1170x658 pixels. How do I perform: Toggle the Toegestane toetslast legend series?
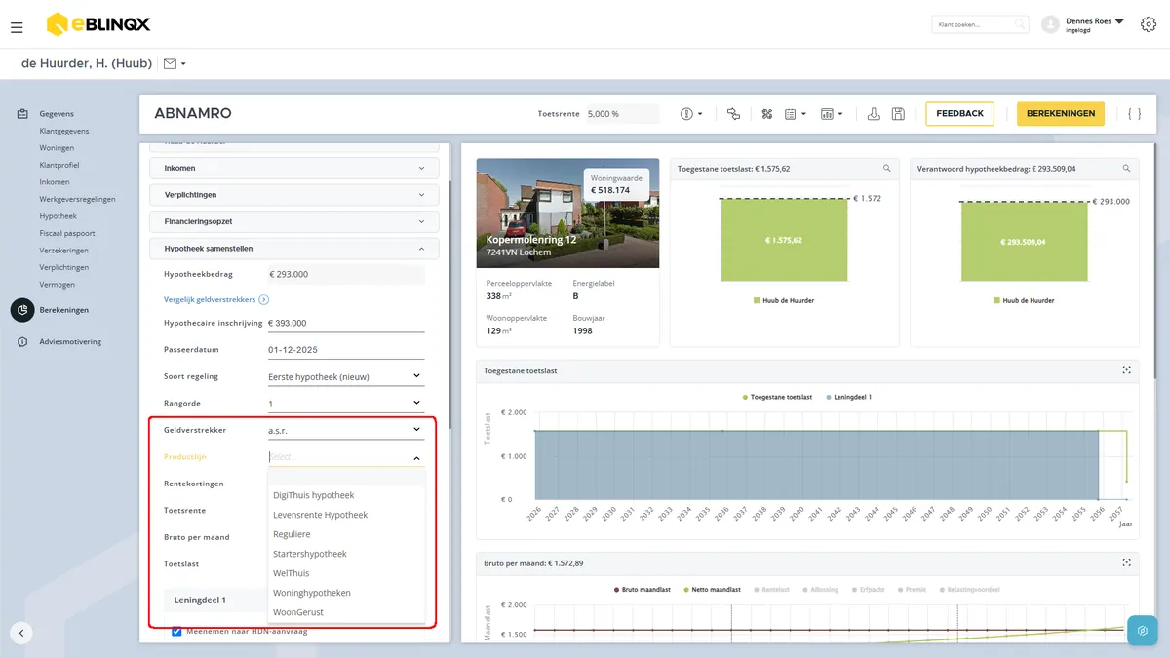777,398
